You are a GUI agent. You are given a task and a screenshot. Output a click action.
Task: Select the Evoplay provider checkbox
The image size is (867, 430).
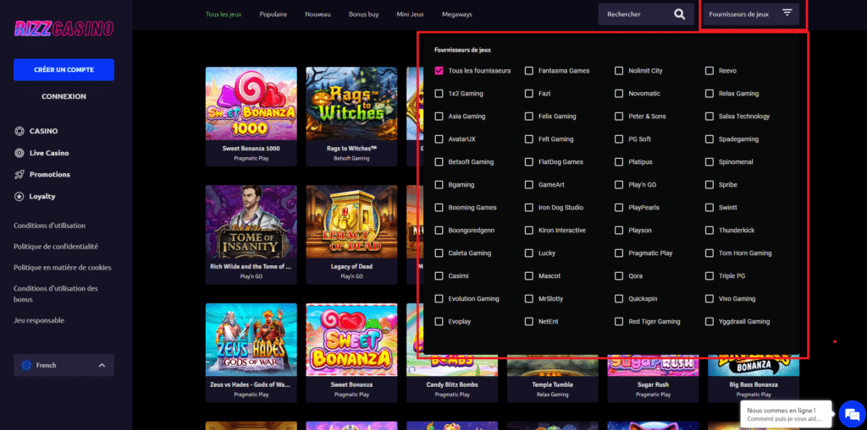pyautogui.click(x=439, y=321)
